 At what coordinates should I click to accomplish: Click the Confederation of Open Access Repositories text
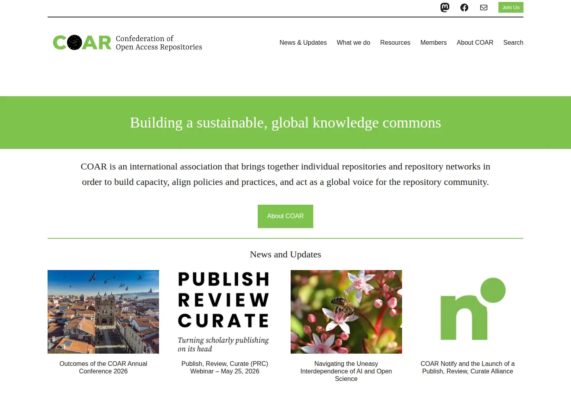pyautogui.click(x=159, y=43)
